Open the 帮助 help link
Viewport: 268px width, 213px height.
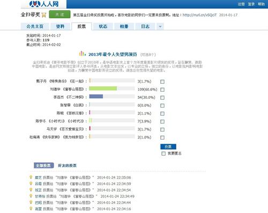261,4
